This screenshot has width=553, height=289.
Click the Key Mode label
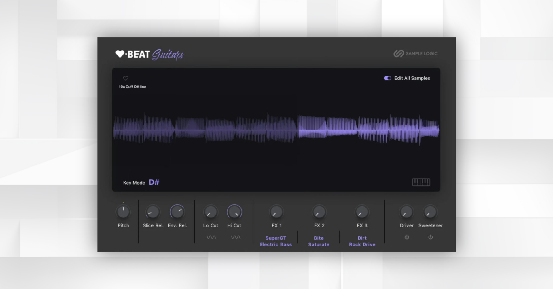coord(134,183)
